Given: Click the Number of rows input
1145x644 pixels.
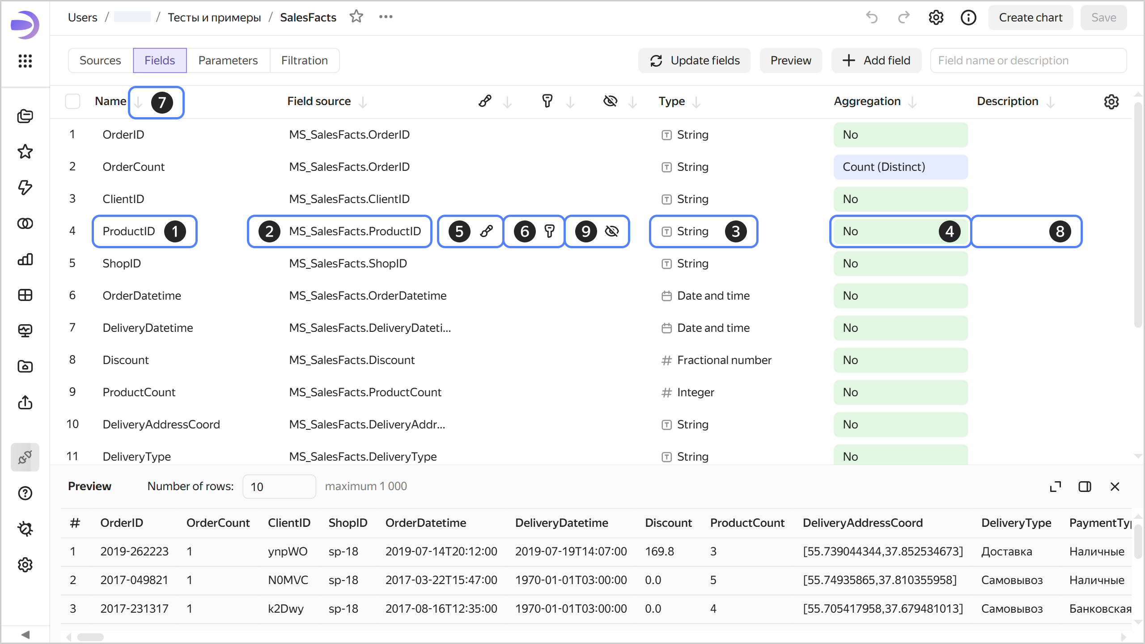Looking at the screenshot, I should click(x=279, y=487).
